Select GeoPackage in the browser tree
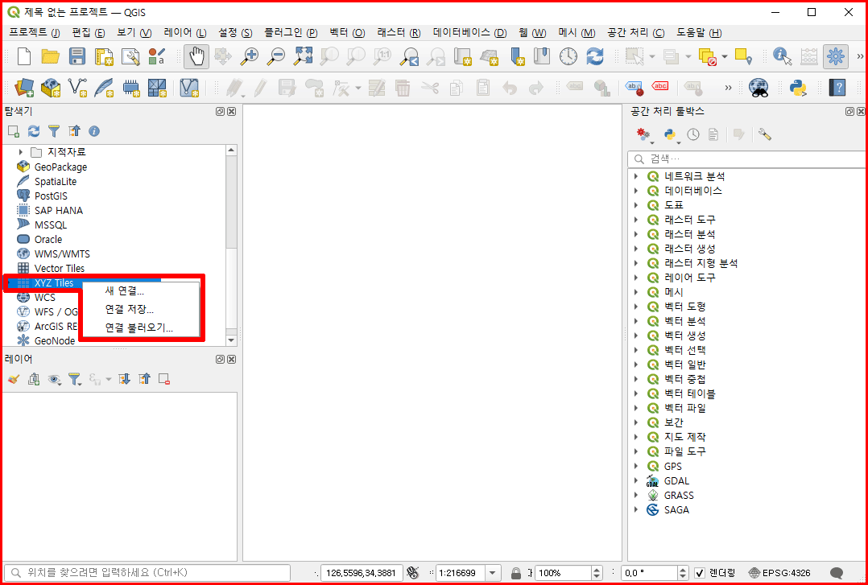Screen dimensions: 868x585 pyautogui.click(x=60, y=167)
